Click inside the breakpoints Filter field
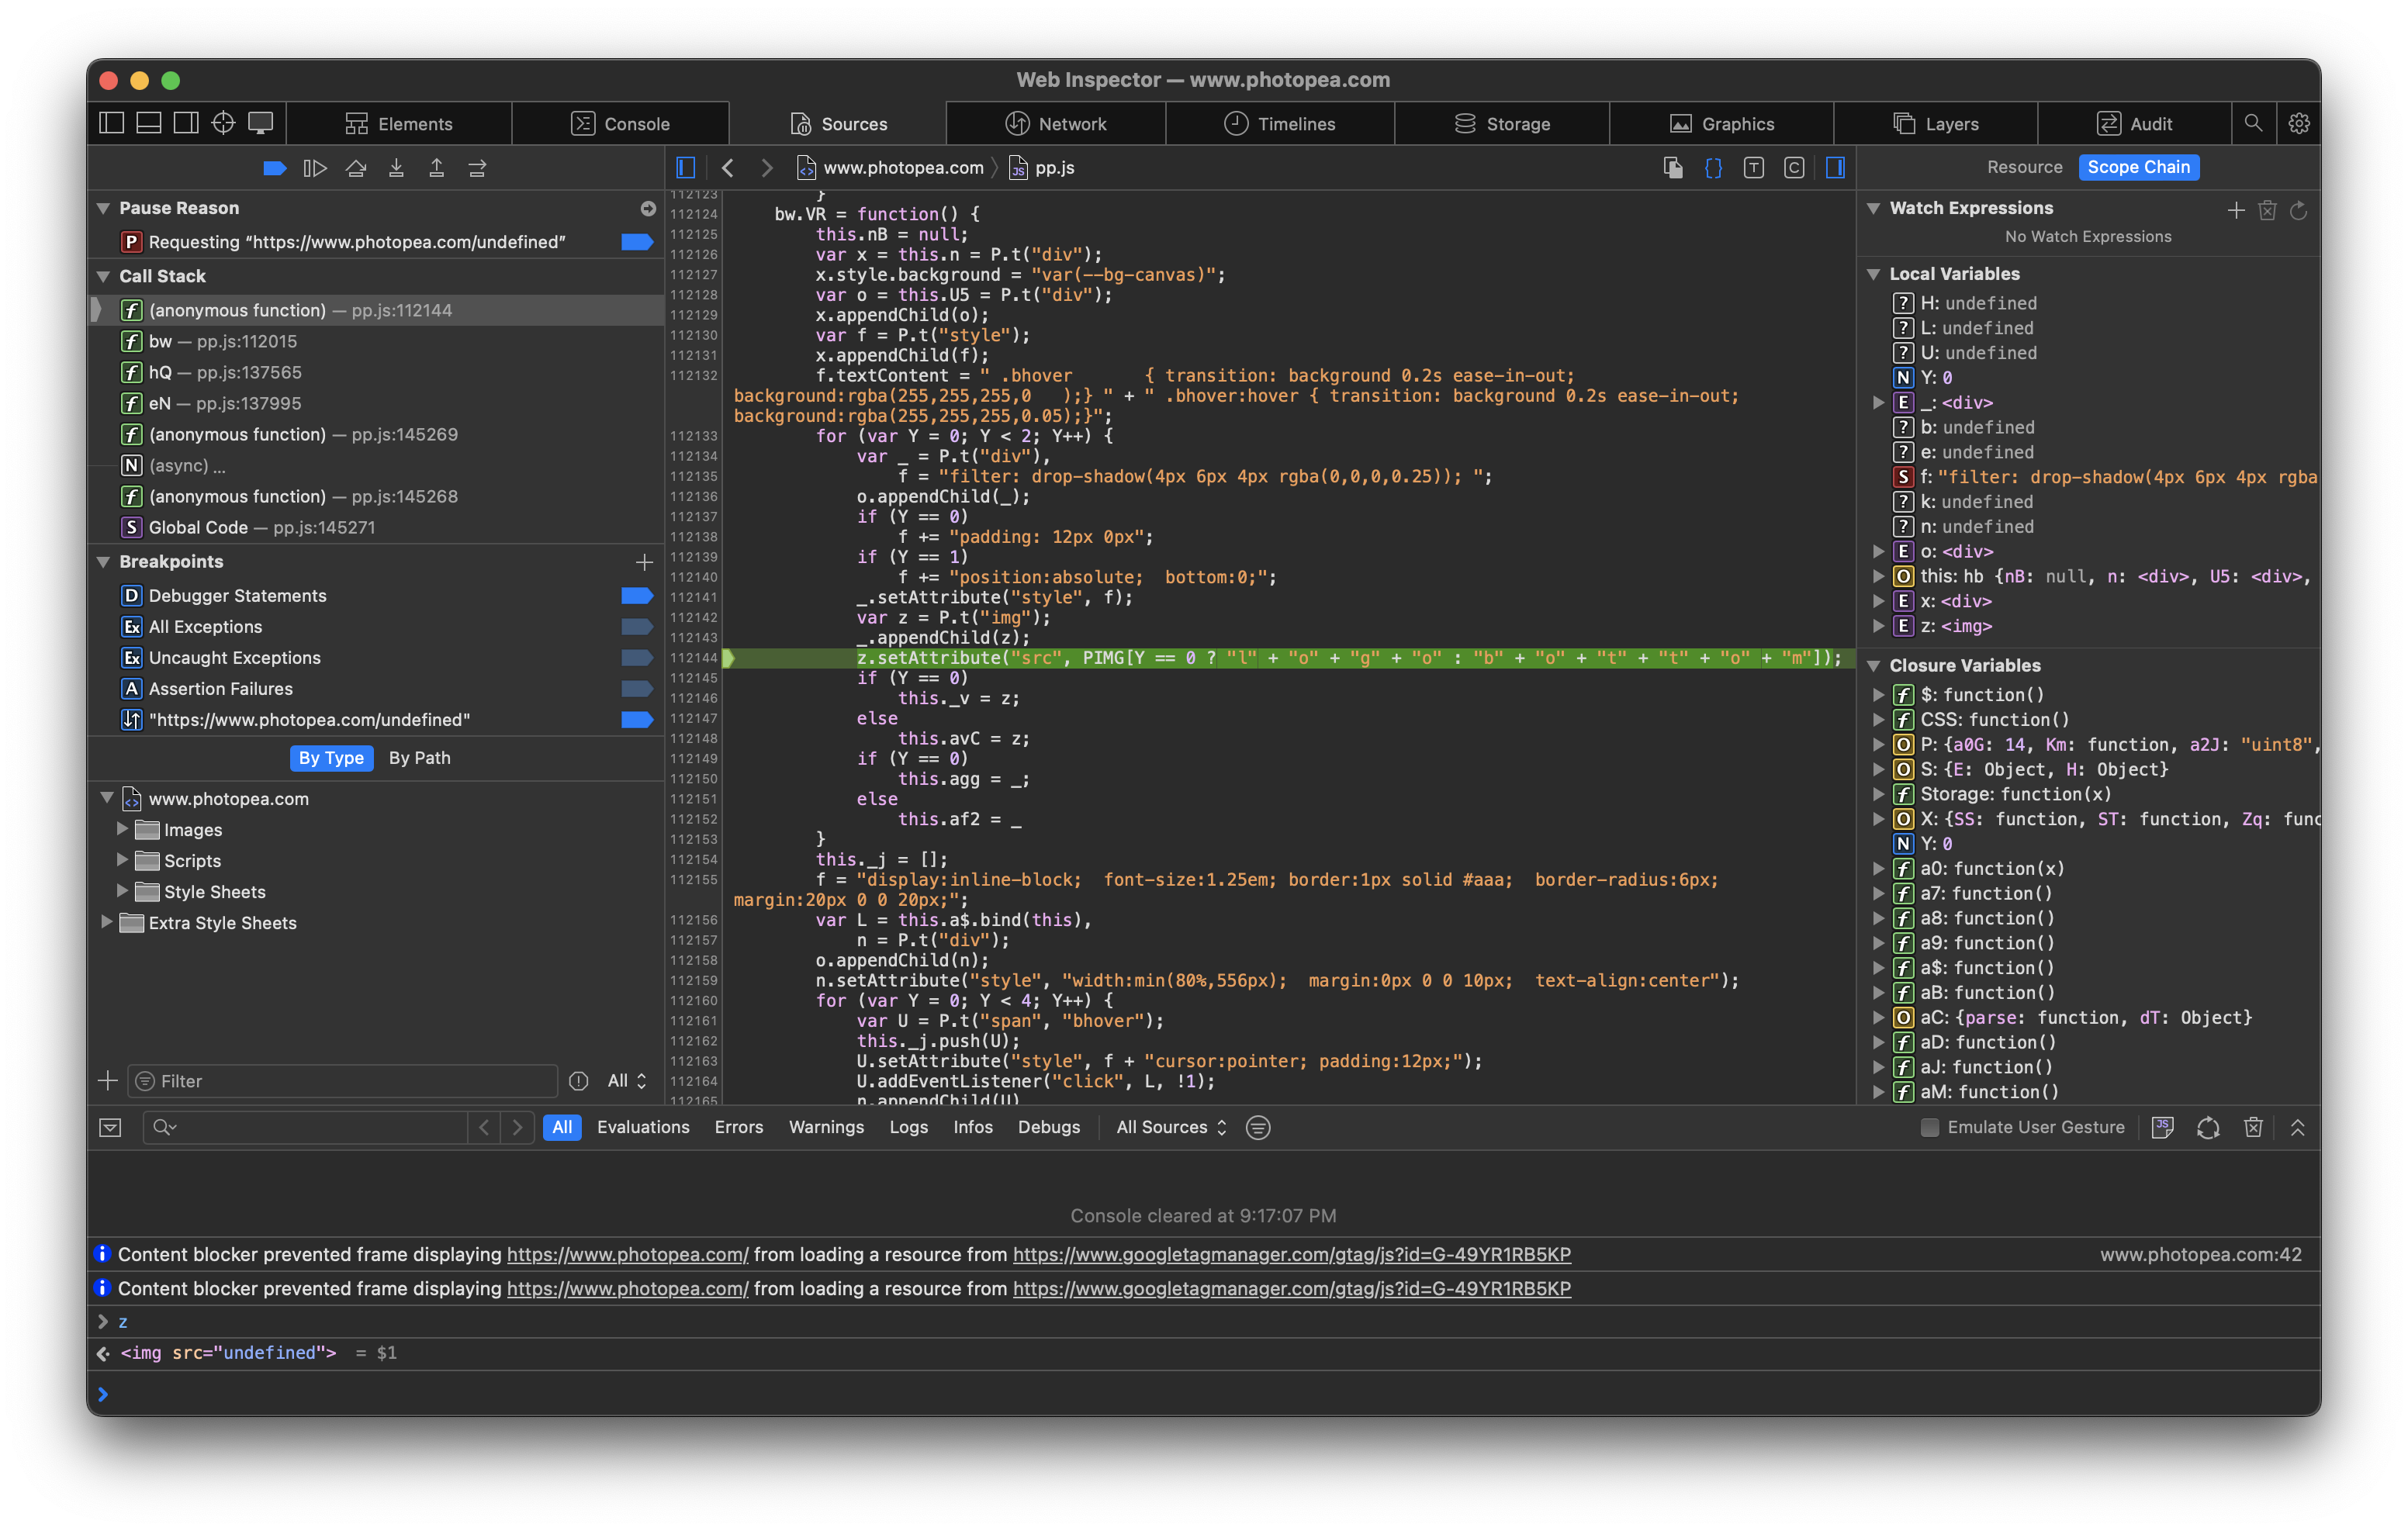 coord(340,1080)
